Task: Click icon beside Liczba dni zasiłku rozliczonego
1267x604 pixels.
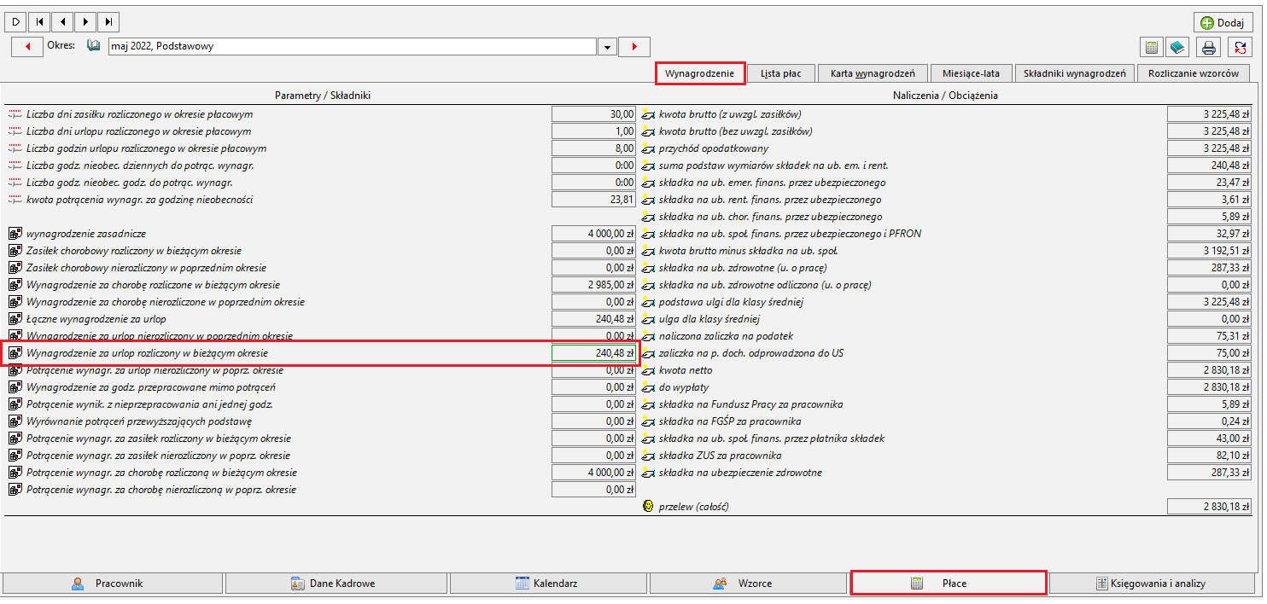Action: click(x=15, y=114)
